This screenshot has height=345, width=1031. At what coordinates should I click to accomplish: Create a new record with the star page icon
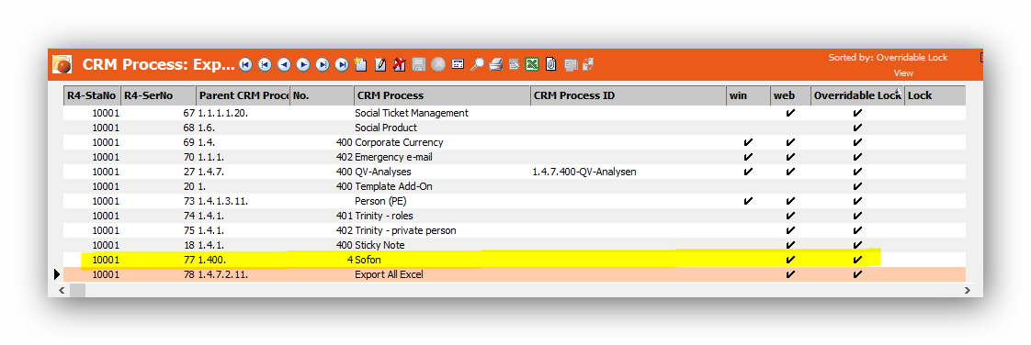[360, 64]
